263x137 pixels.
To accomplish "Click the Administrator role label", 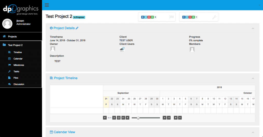I will coord(23,24).
